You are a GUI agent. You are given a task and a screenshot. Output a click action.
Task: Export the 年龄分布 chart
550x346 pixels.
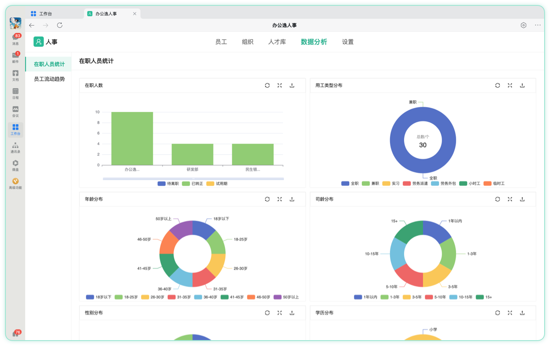[292, 199]
